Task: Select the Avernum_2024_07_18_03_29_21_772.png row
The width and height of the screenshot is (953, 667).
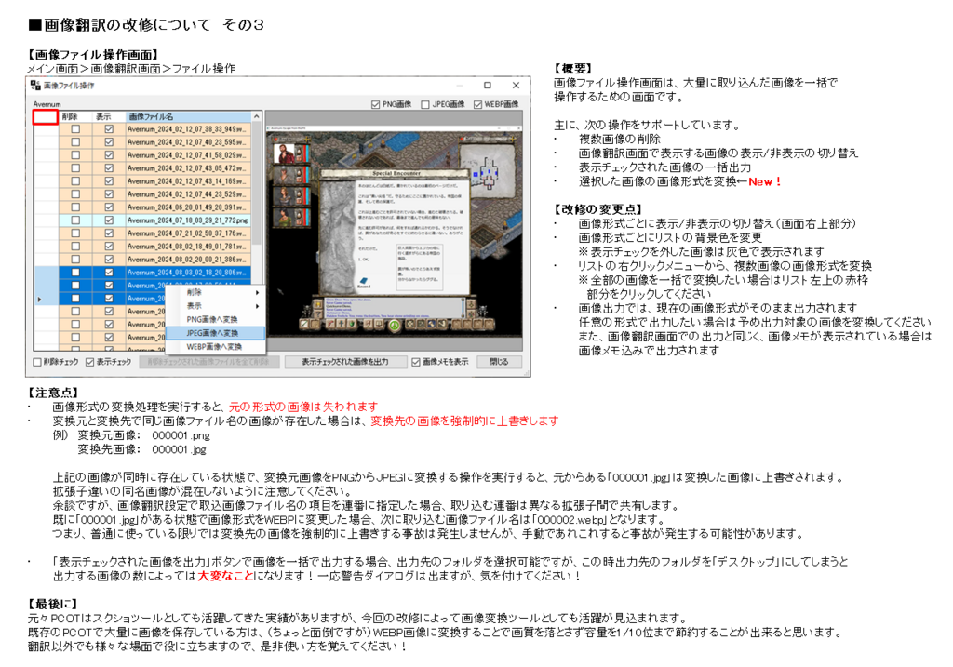Action: 188,220
